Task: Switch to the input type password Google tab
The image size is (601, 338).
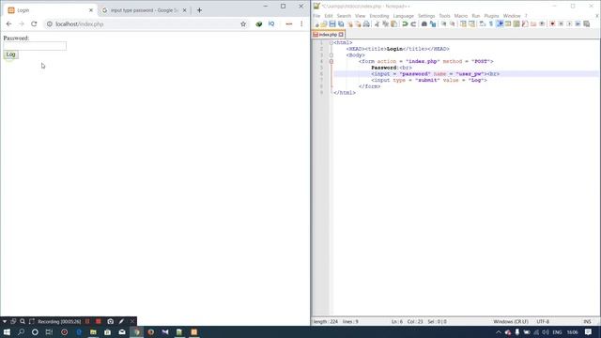Action: tap(144, 10)
